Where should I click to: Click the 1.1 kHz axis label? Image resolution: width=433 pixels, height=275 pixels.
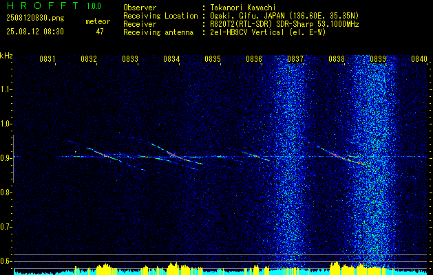[6, 89]
